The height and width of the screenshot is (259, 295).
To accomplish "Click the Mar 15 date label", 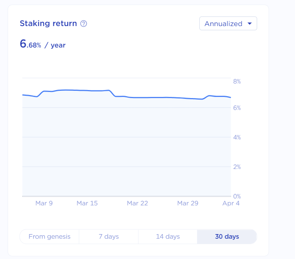I will (87, 203).
